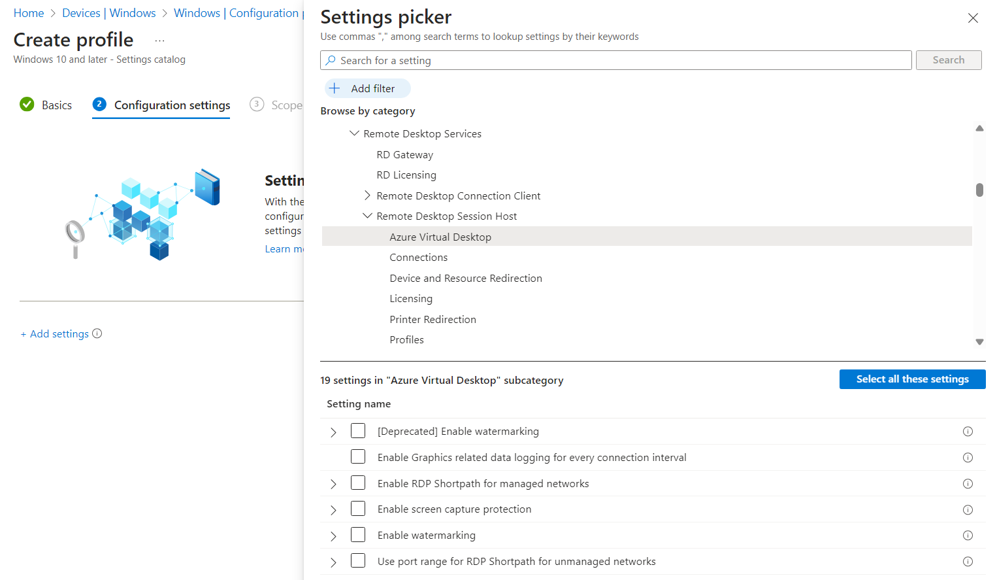Click info icon for RDP Shortpath managed networks
This screenshot has width=997, height=580.
pos(968,483)
